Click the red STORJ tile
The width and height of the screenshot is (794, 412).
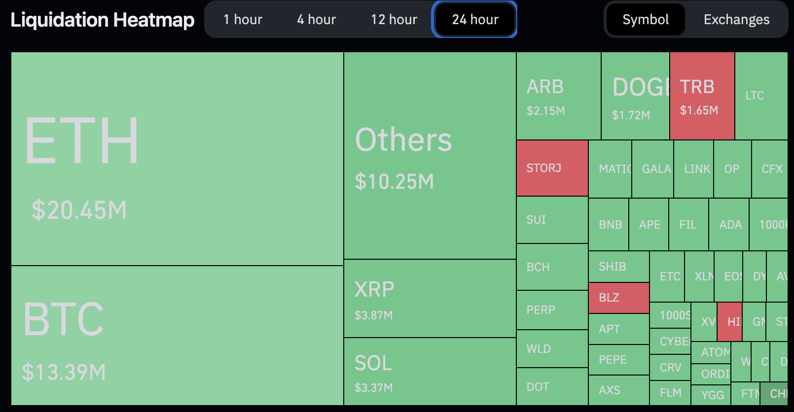point(552,168)
